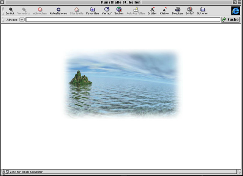Click the local zone status bar icon
Screen dimensions: 243x176
(x=7, y=172)
